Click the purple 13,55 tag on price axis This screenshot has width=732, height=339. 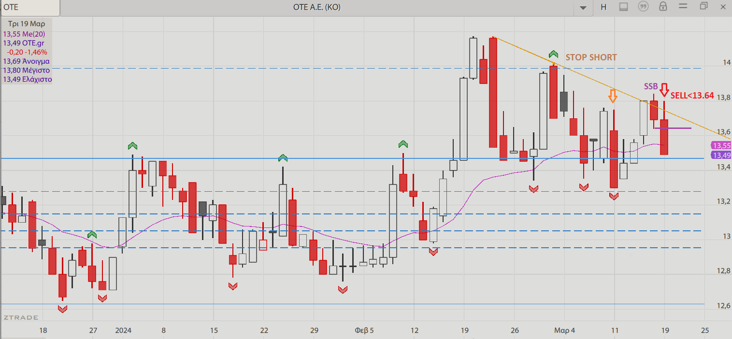[x=721, y=145]
